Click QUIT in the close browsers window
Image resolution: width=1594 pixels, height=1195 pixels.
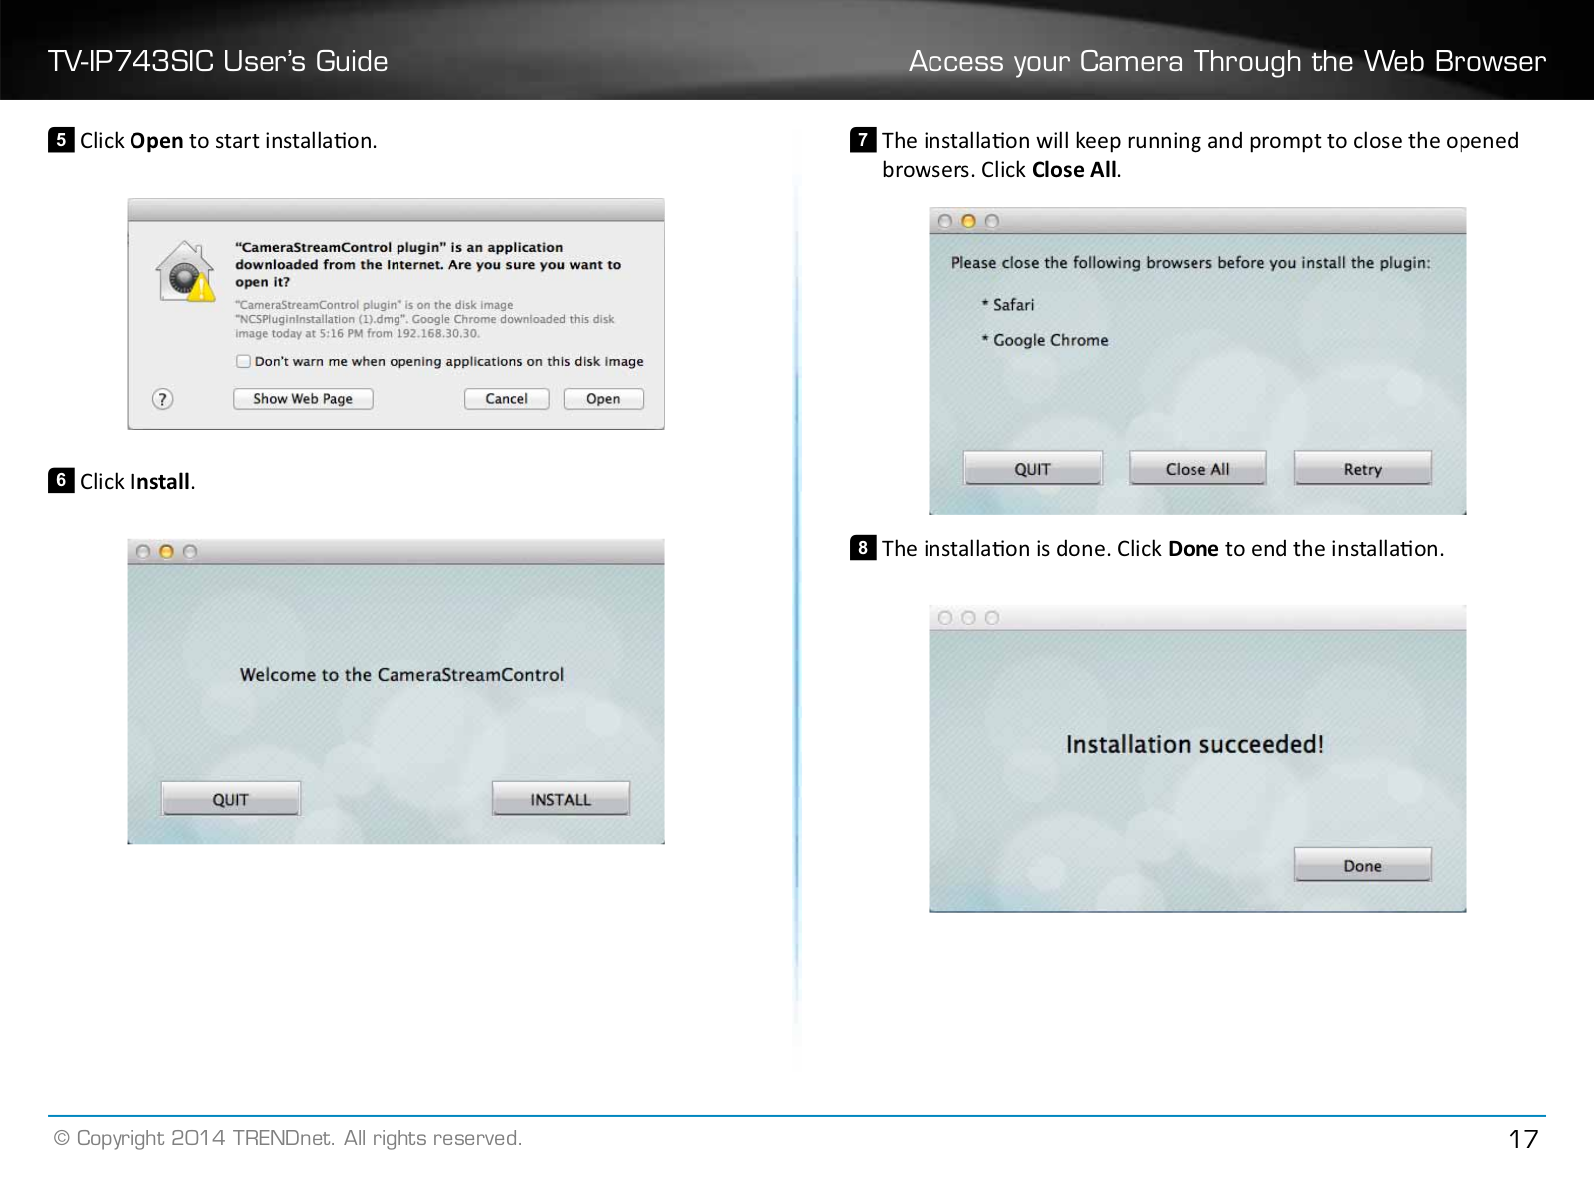[1033, 468]
